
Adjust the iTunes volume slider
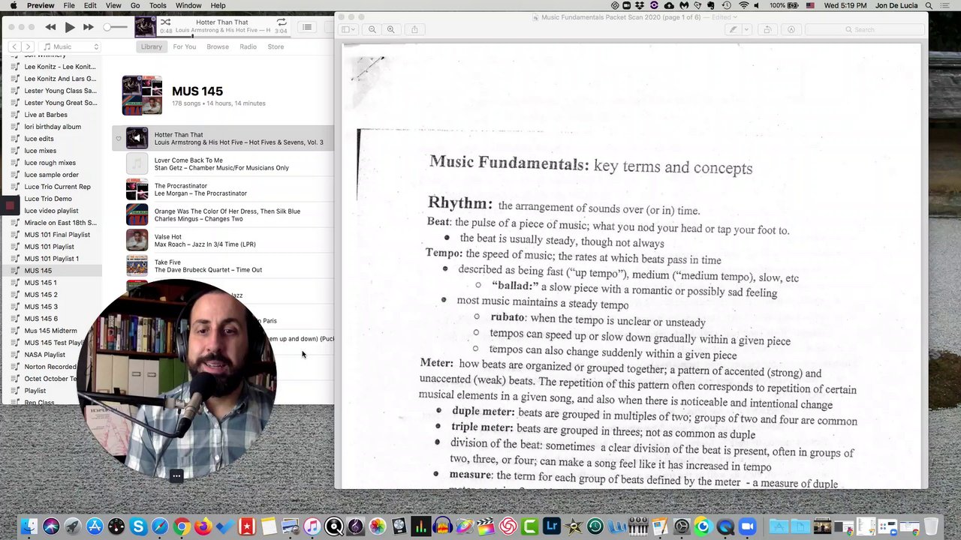116,27
